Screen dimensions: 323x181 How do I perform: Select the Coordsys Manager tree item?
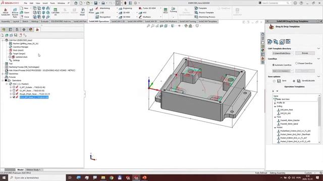pyautogui.click(x=20, y=47)
